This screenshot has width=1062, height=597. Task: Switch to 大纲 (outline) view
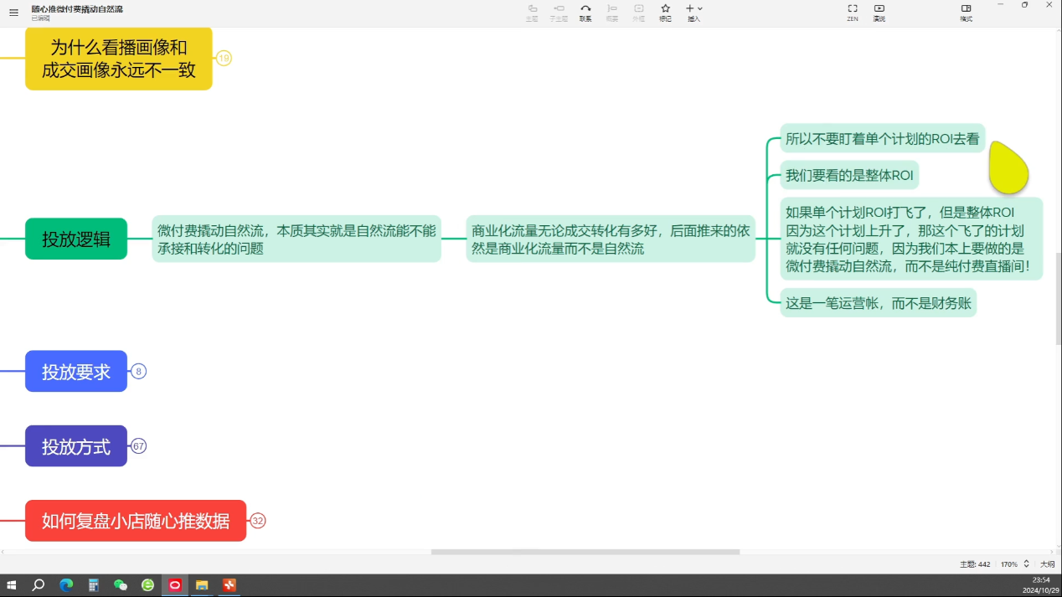coord(1047,564)
